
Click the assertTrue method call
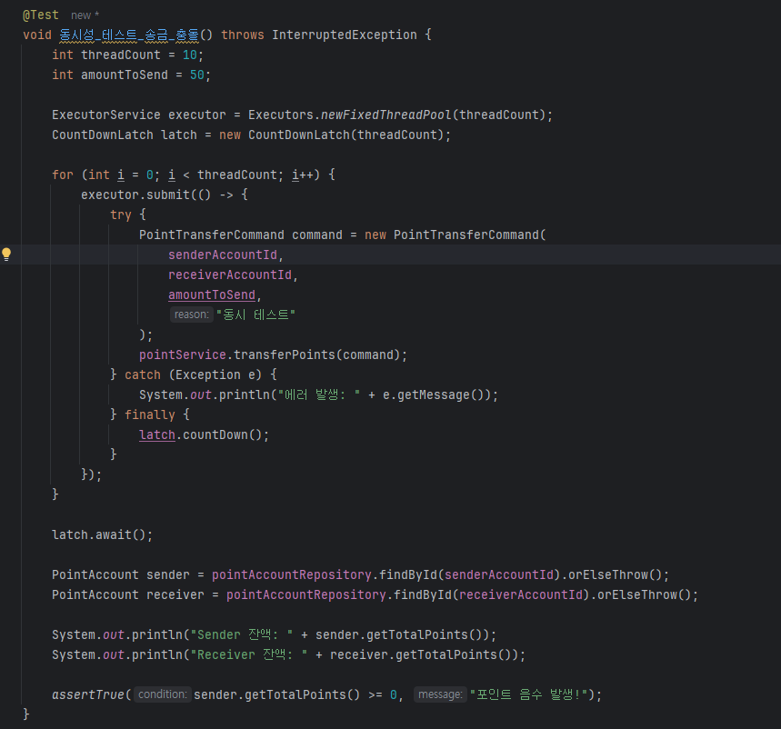[x=87, y=694]
